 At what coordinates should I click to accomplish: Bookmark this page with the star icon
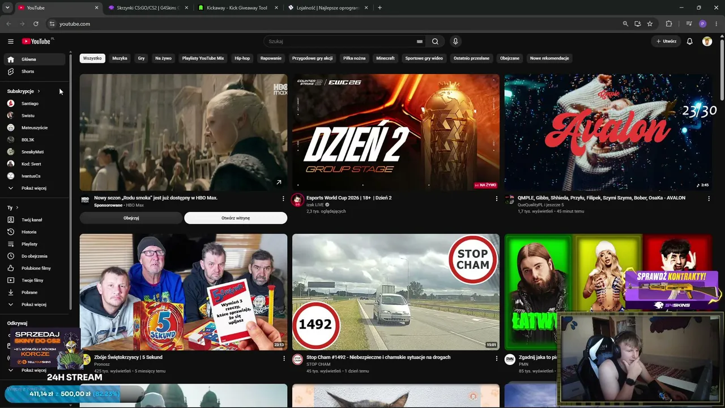(650, 24)
